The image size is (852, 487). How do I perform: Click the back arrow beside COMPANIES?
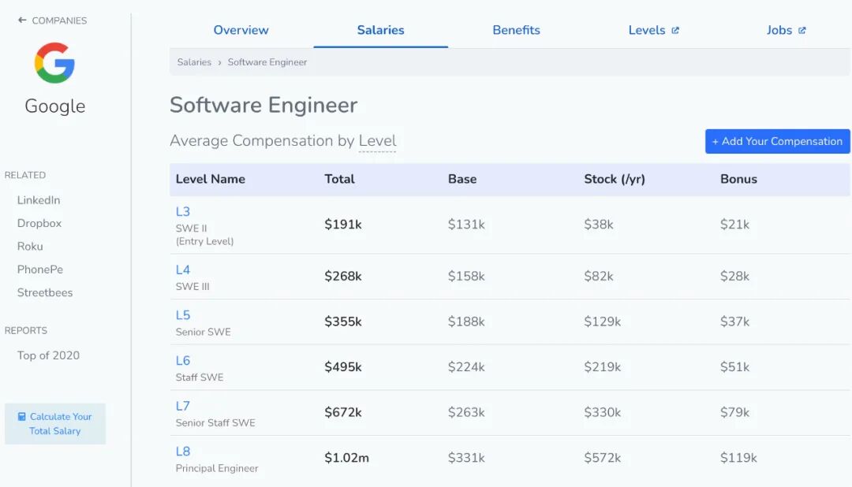point(22,20)
